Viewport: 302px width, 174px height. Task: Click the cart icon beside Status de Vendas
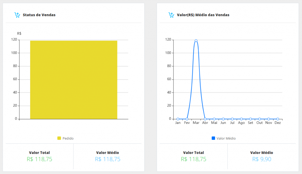pyautogui.click(x=17, y=15)
